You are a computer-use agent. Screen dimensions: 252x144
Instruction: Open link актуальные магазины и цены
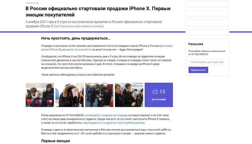(79, 26)
